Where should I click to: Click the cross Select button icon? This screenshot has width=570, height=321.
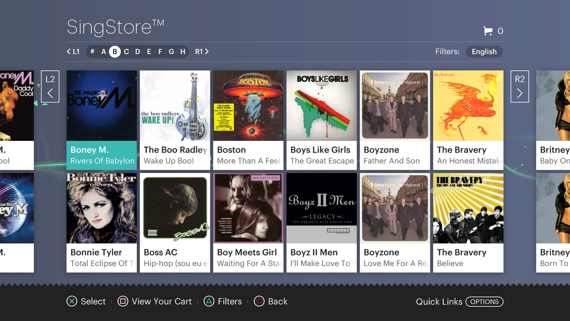click(72, 301)
